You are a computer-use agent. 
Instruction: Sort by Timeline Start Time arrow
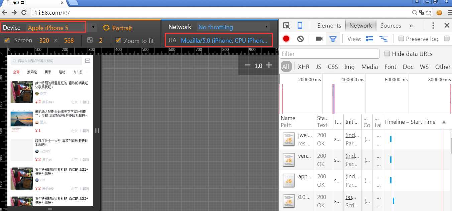tap(444, 122)
